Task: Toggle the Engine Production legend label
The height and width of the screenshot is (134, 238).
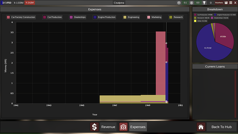Action: point(107,17)
